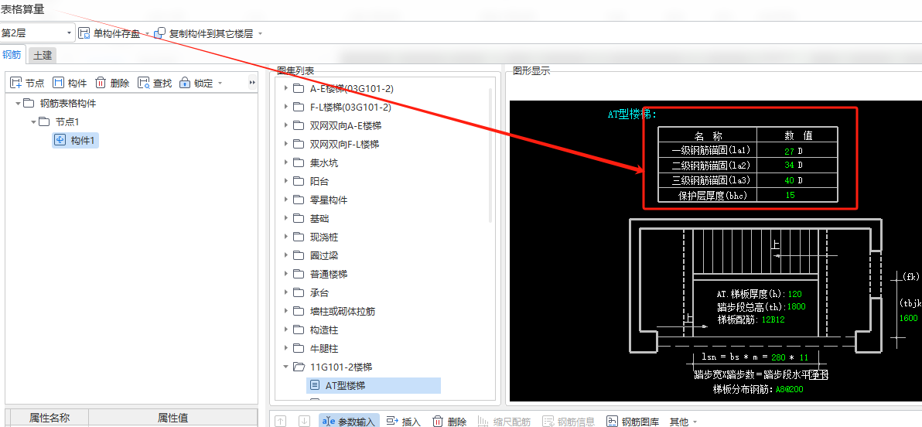Select the 普通楼梯 folder
This screenshot has height=427, width=922.
[329, 274]
